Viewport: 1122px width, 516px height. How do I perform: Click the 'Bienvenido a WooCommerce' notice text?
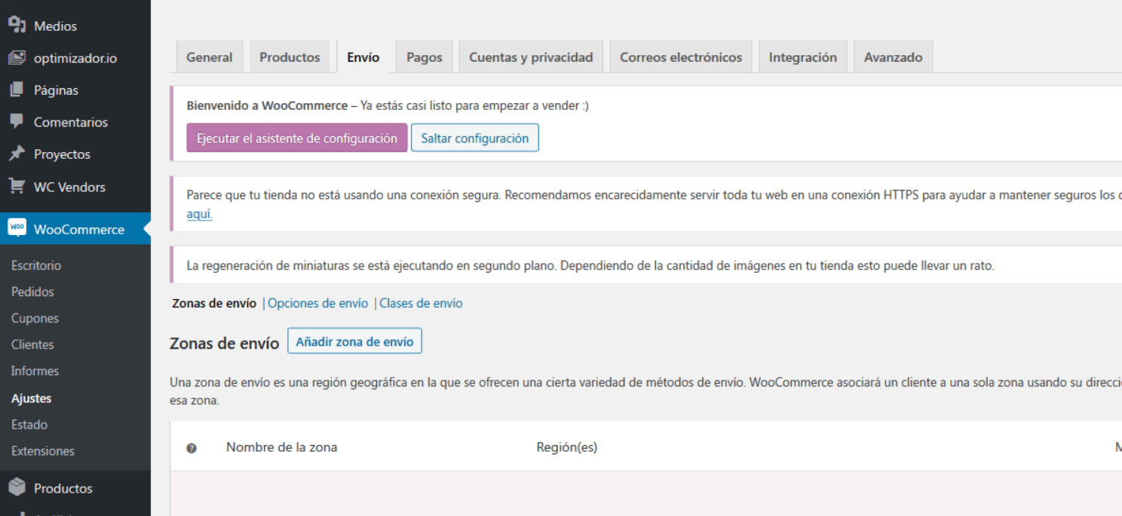pos(388,105)
